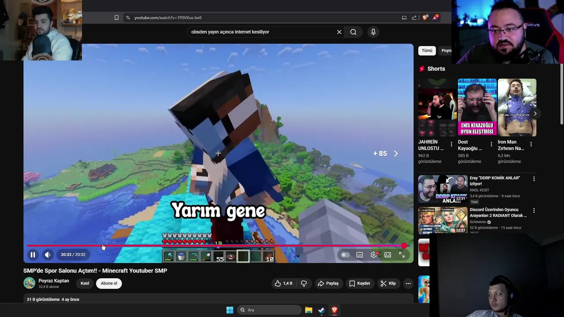Click 31 B görüntüleme description text
This screenshot has height=317, width=564.
point(43,299)
